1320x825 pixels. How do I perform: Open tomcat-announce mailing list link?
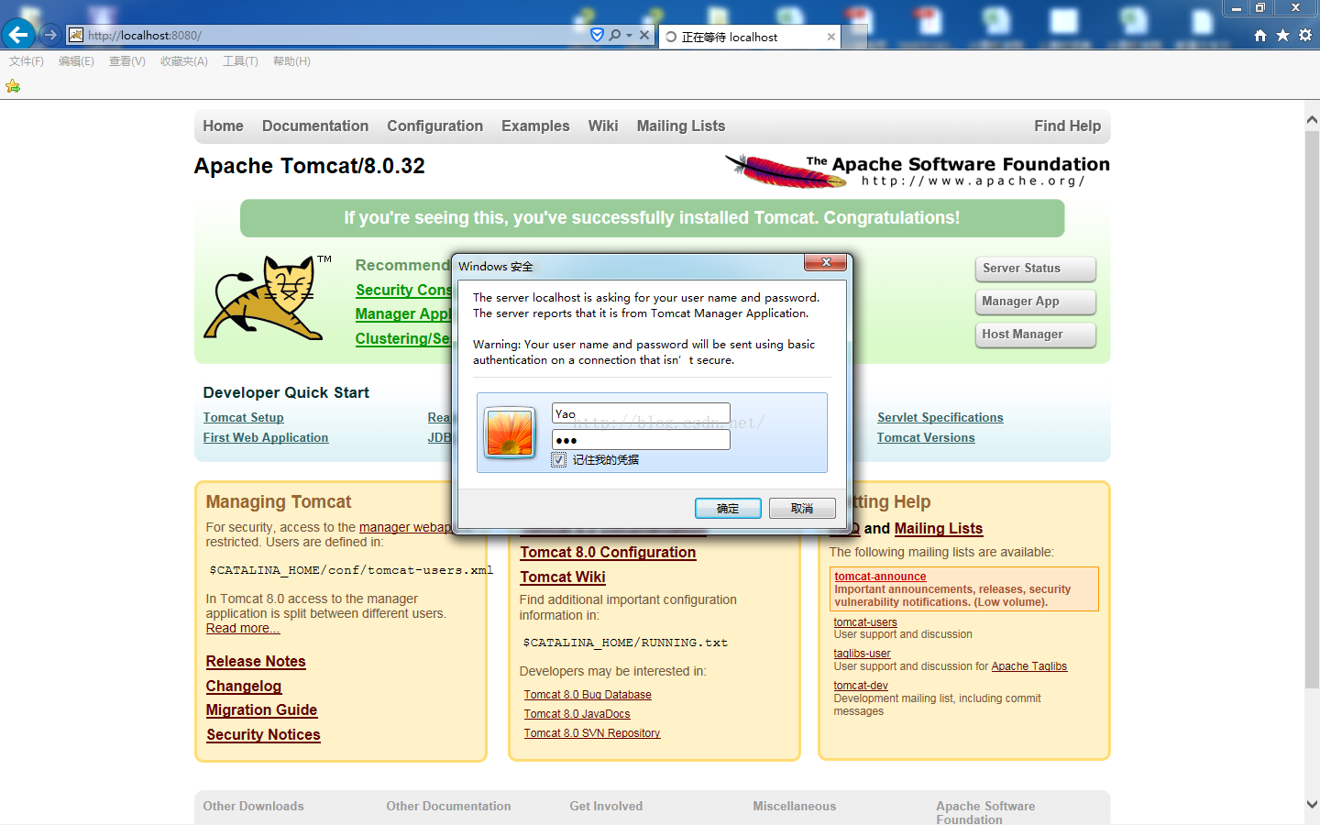pos(880,577)
